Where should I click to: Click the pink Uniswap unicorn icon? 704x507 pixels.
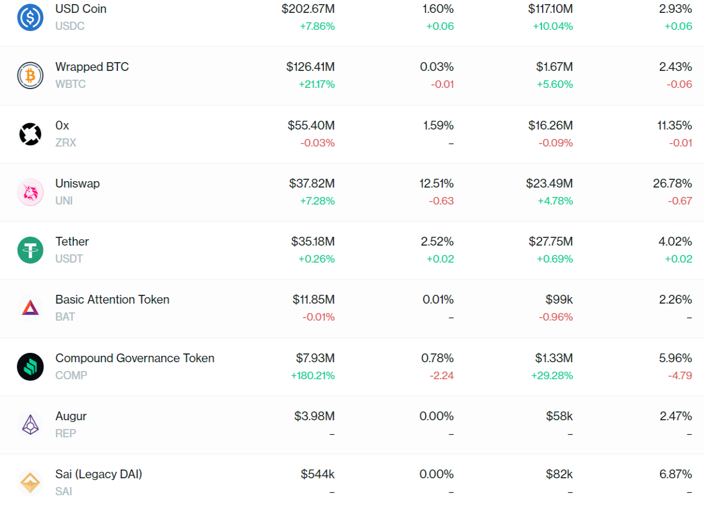coord(30,192)
